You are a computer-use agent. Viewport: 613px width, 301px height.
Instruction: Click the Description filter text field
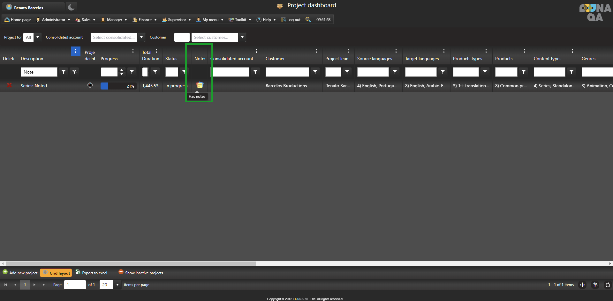point(39,72)
